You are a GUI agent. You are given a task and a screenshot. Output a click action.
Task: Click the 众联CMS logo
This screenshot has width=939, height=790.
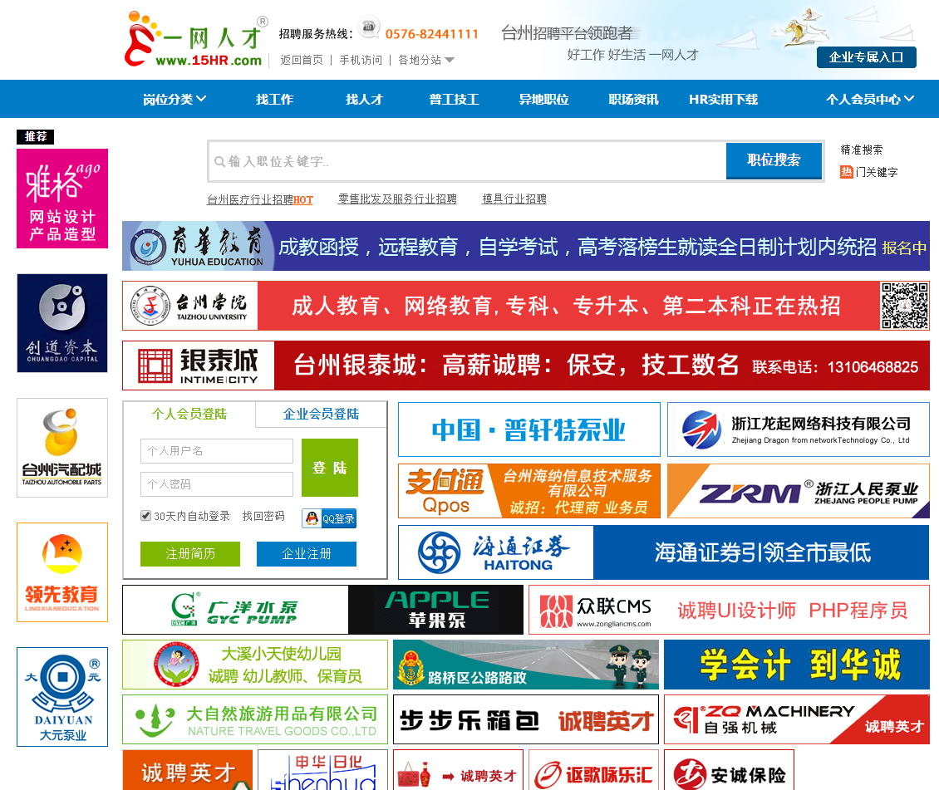point(597,611)
